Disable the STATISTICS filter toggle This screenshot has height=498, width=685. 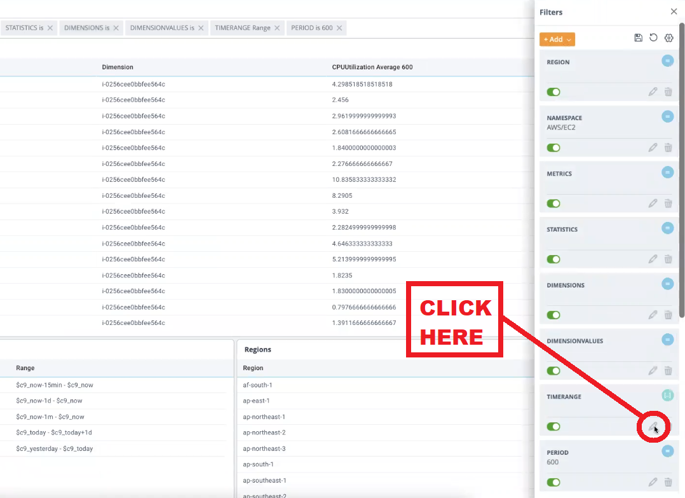(x=553, y=259)
